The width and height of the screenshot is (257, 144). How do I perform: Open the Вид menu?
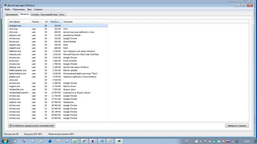(29, 9)
